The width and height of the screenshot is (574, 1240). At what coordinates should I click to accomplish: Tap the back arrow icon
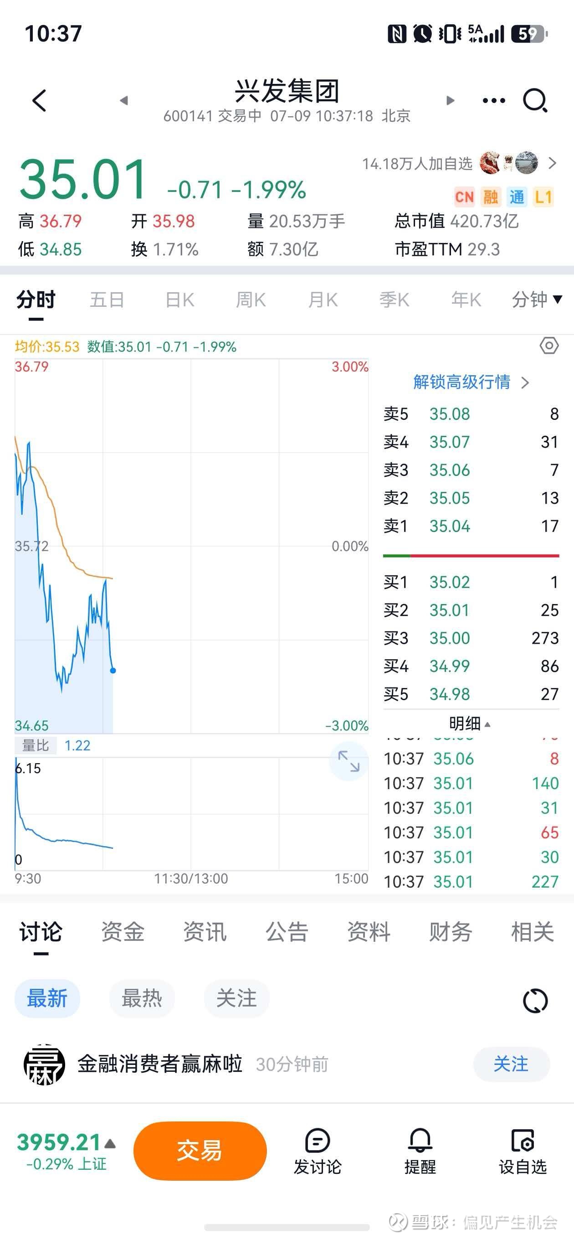pos(40,101)
